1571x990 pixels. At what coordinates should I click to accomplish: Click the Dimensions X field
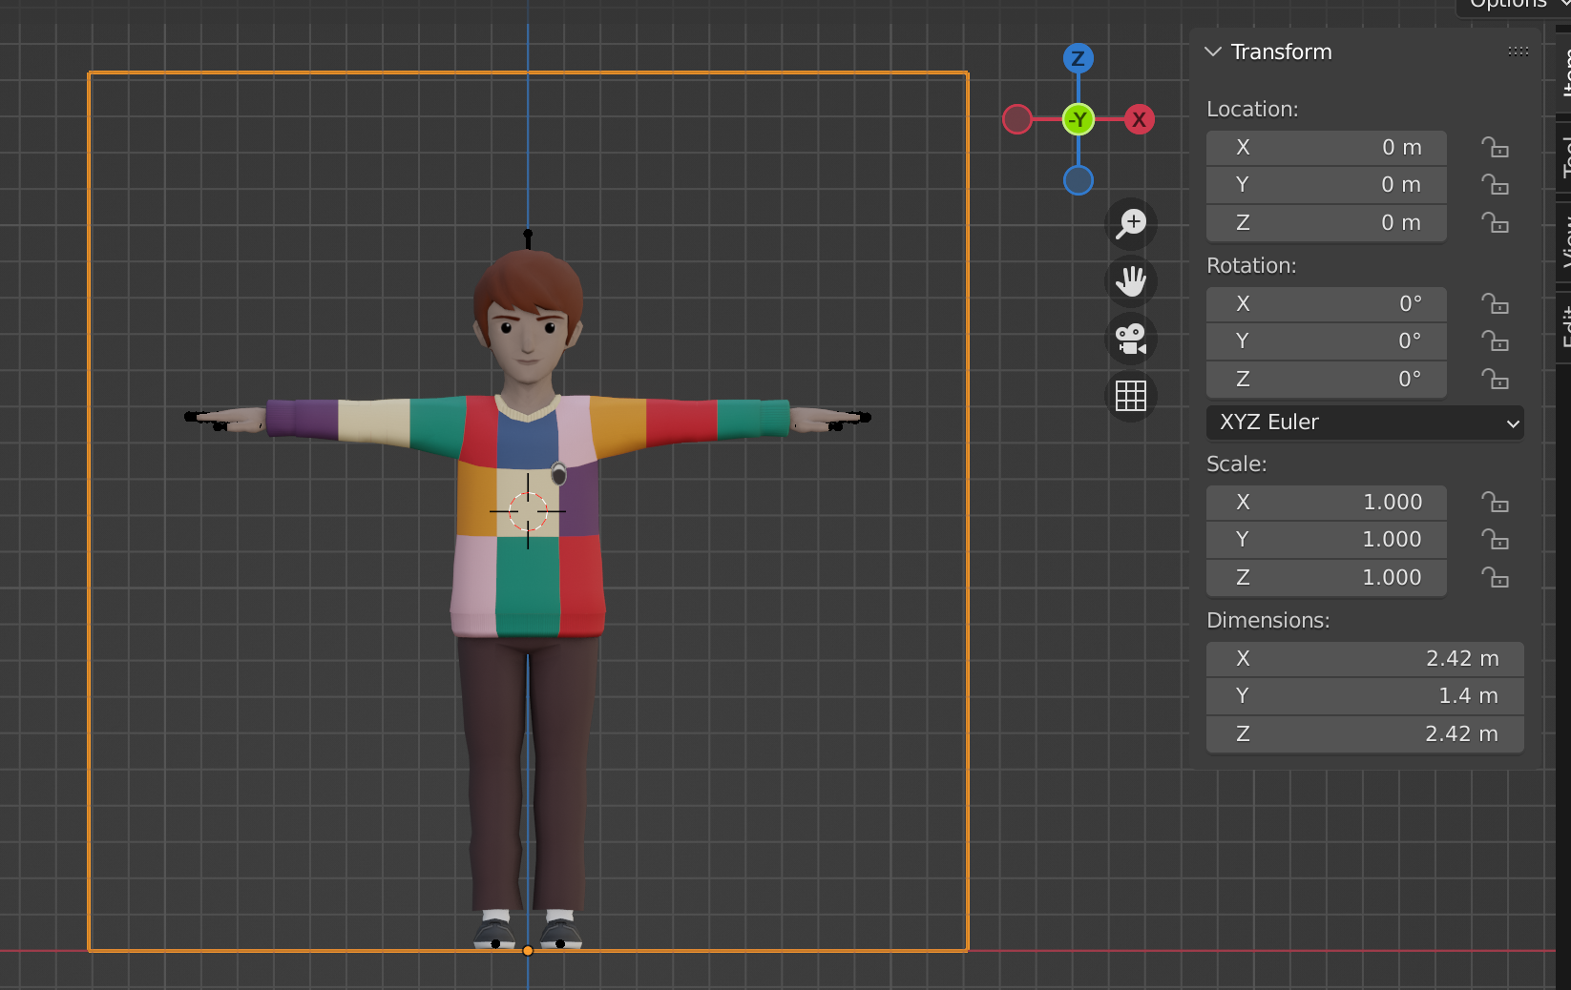click(1365, 659)
